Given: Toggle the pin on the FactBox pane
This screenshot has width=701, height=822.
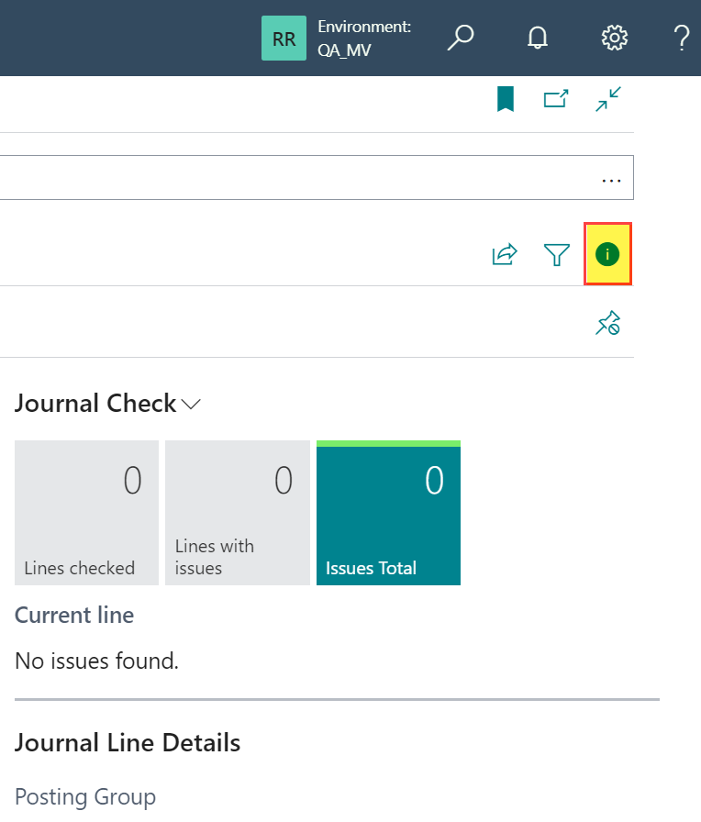Looking at the screenshot, I should (607, 323).
